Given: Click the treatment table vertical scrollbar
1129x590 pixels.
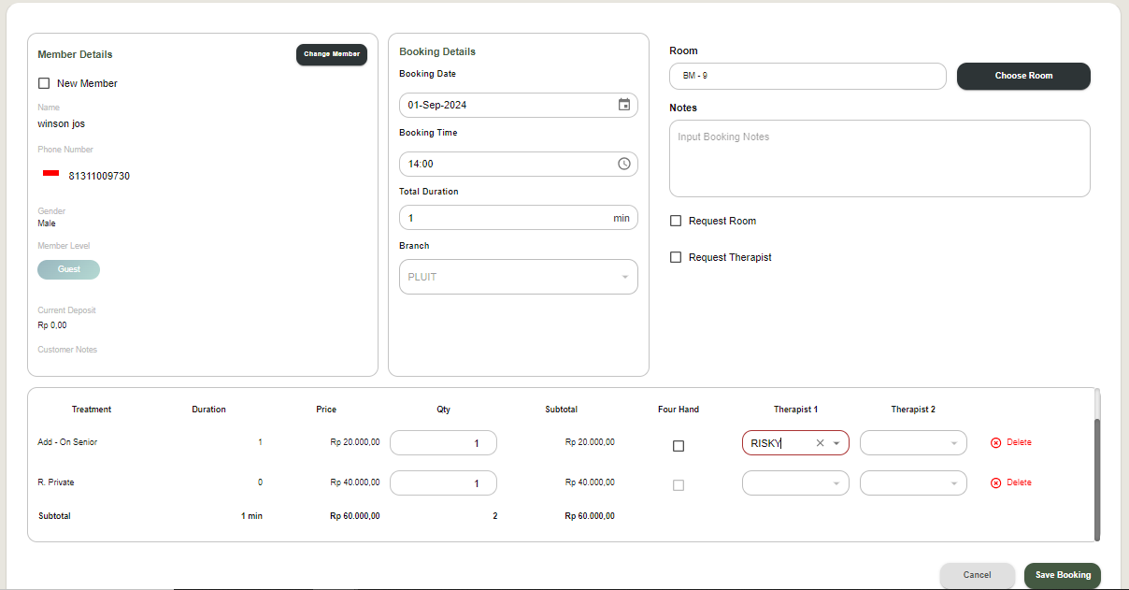Looking at the screenshot, I should [1097, 477].
